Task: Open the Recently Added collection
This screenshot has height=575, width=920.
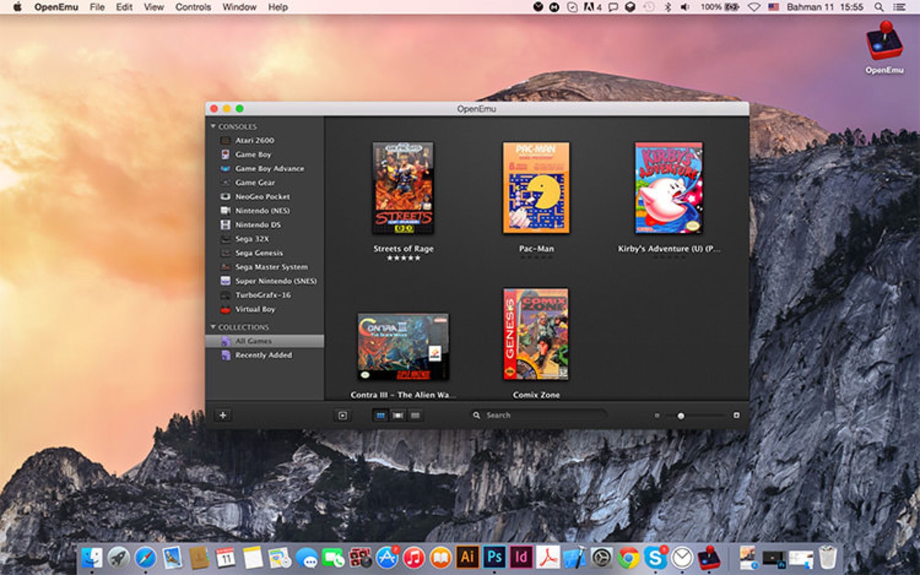Action: 265,355
